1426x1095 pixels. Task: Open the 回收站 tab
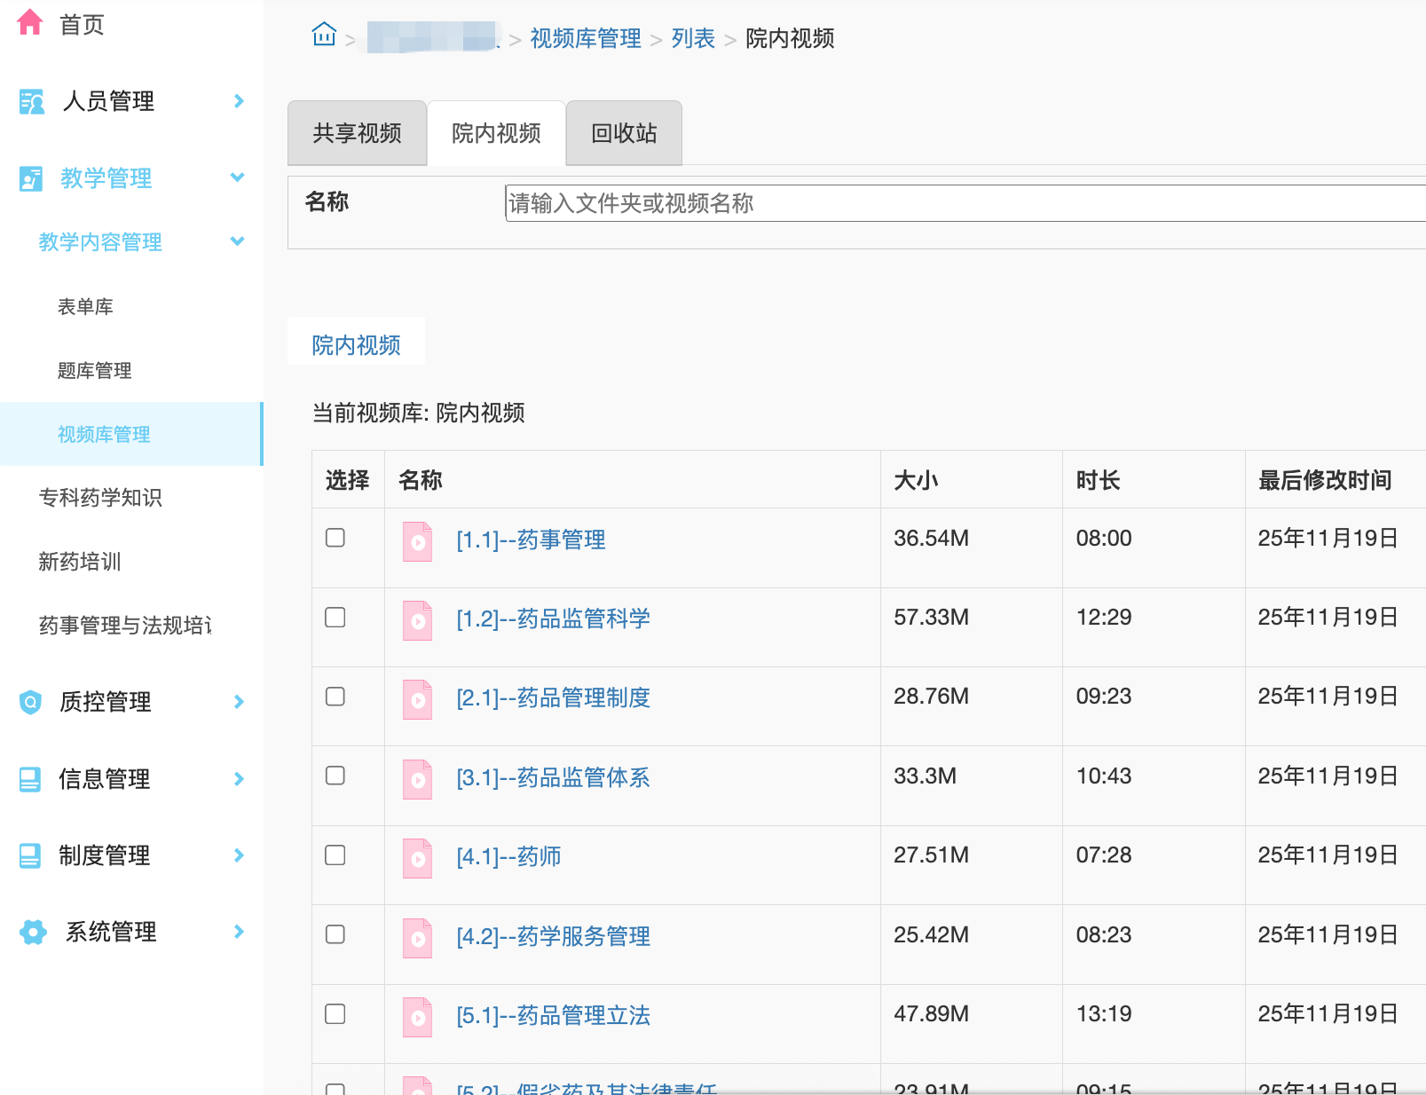(x=624, y=133)
